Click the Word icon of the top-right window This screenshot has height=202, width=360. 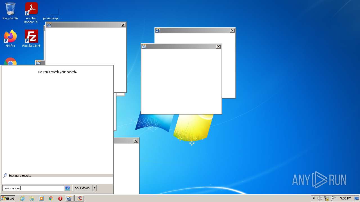pos(158,31)
